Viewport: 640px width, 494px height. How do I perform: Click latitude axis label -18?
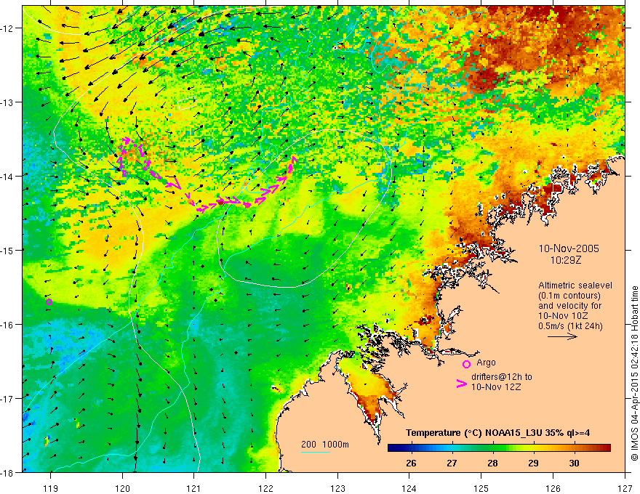(7, 472)
